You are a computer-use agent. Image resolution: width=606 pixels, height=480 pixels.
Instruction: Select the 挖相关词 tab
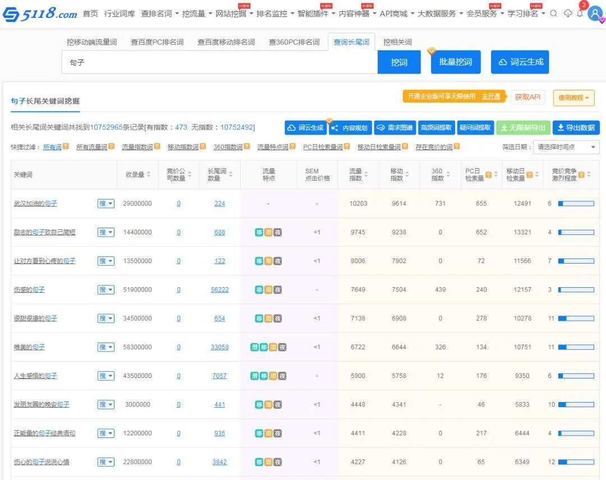tap(397, 42)
